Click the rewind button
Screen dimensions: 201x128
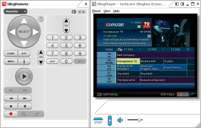point(11,98)
